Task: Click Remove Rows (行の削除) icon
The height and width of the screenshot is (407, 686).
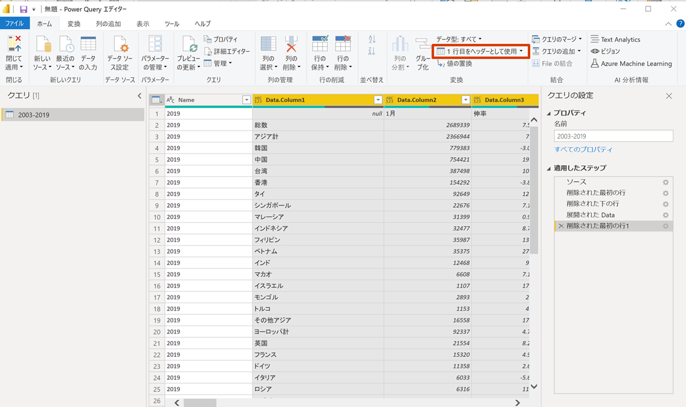Action: pos(343,44)
